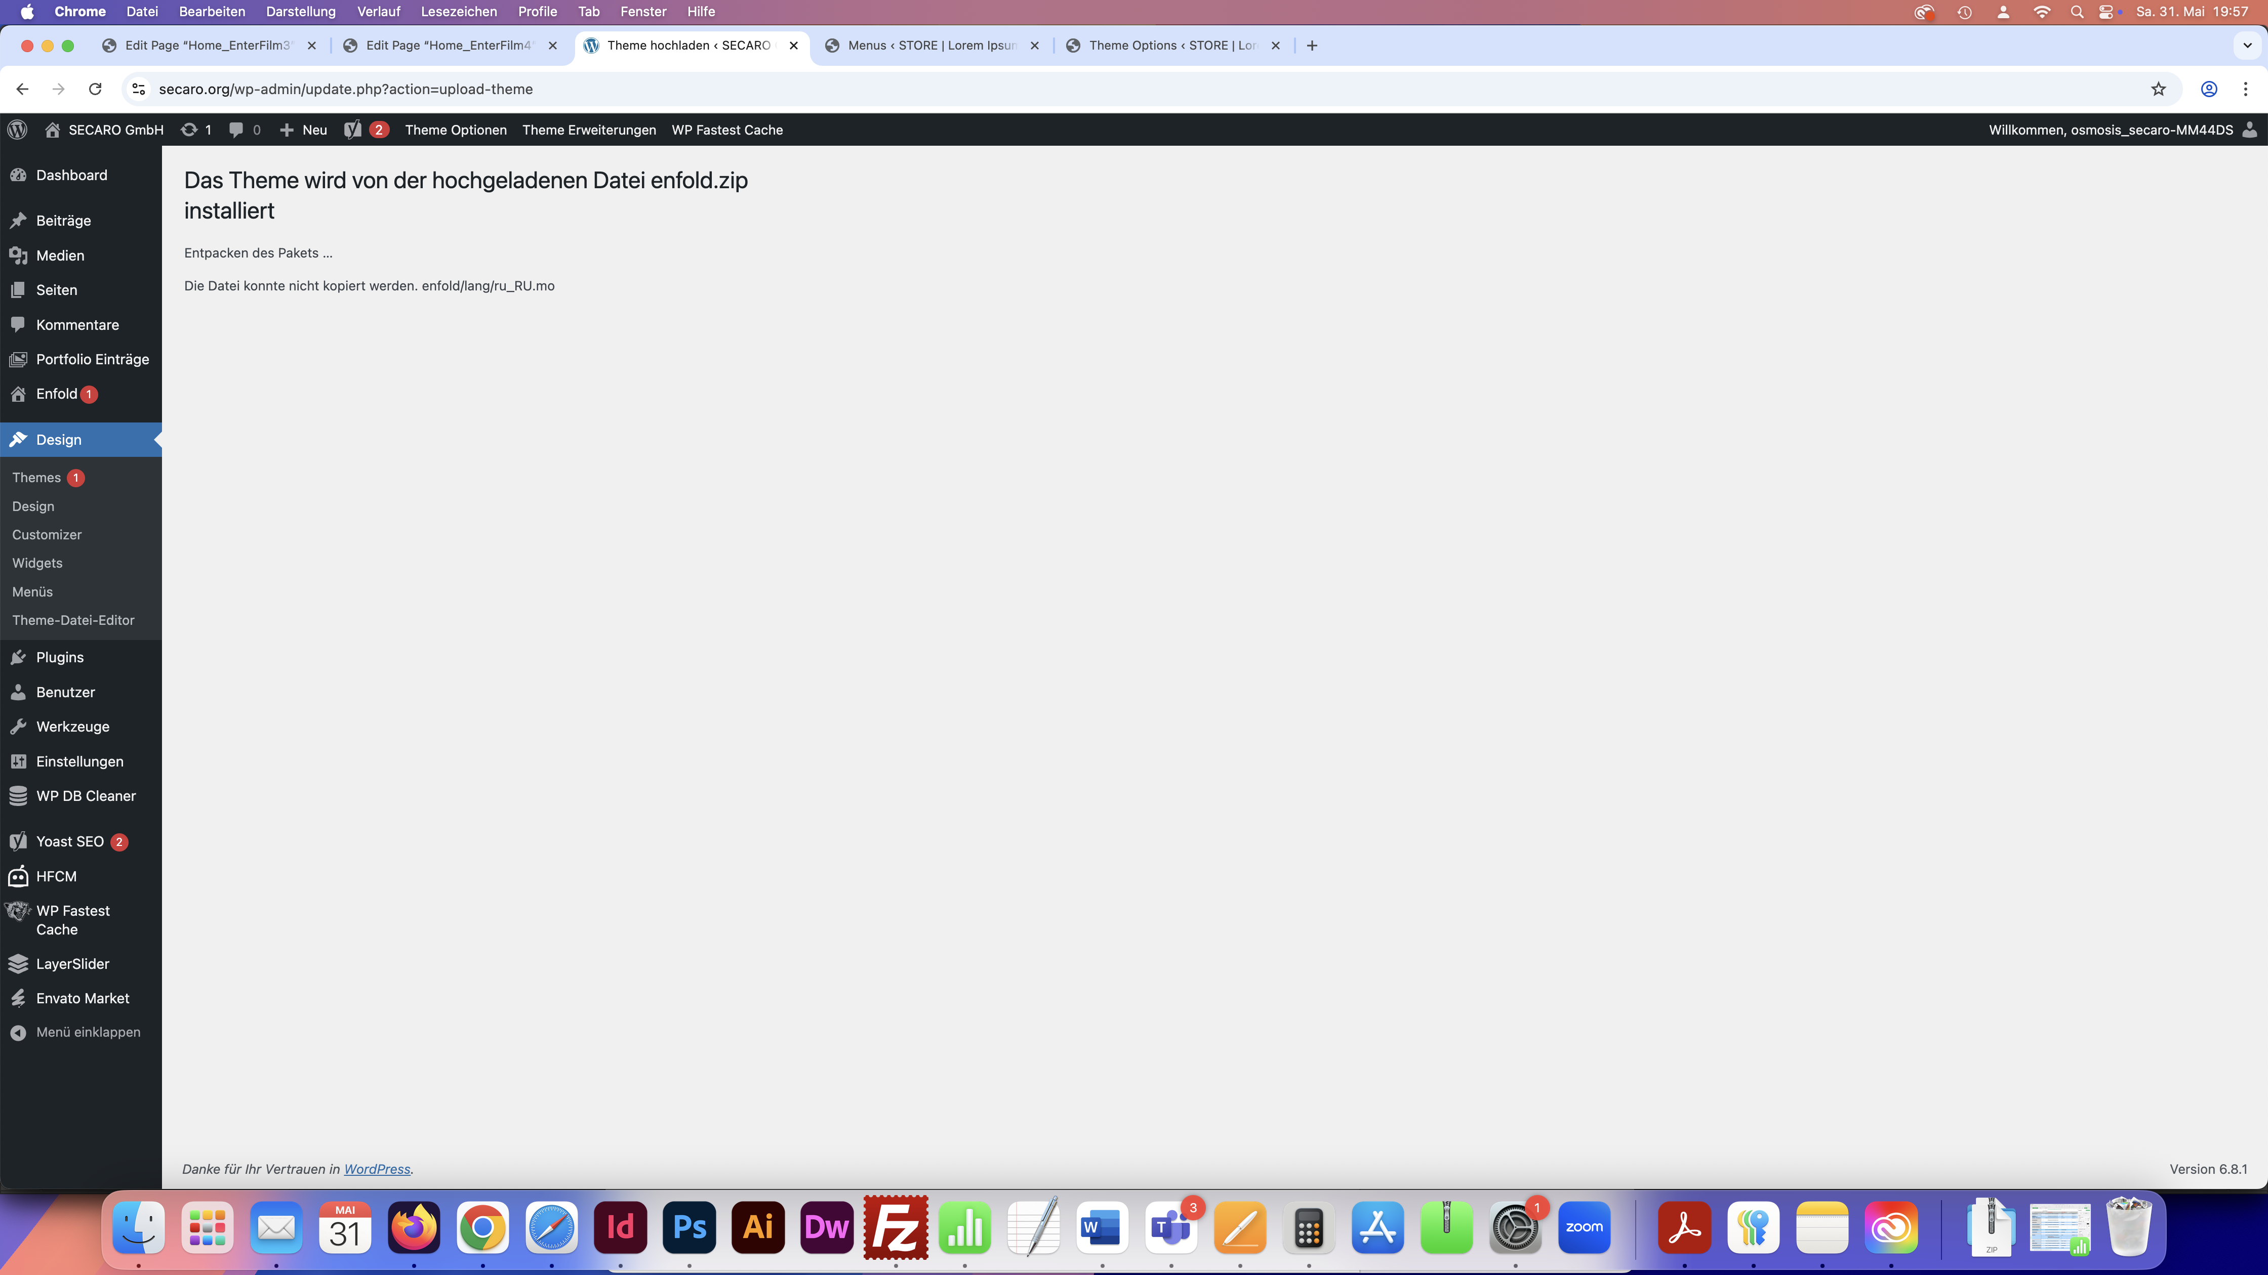Select error text about ru_RU.mo file

(x=369, y=286)
